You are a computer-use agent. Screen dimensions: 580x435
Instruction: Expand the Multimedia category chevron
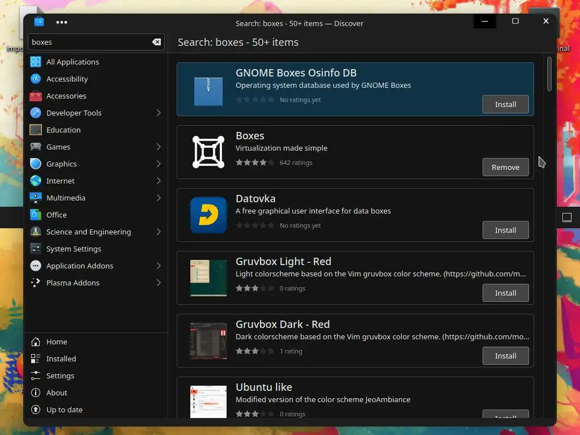[159, 198]
